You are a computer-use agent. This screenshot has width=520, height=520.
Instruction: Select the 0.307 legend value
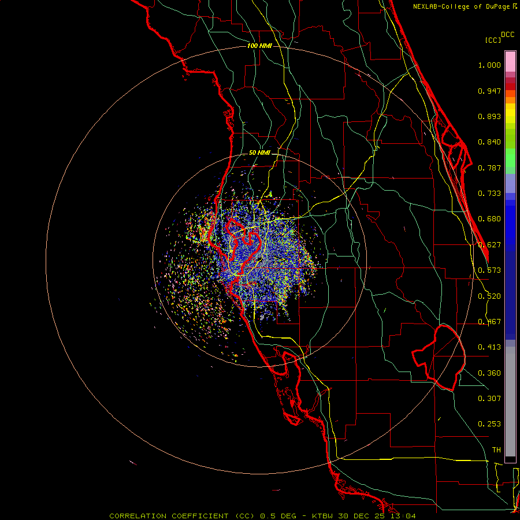click(489, 399)
